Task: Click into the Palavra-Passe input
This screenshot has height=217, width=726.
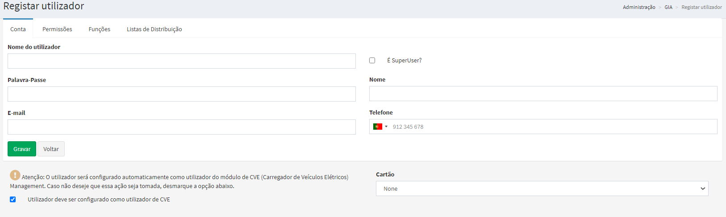Action: pyautogui.click(x=181, y=94)
